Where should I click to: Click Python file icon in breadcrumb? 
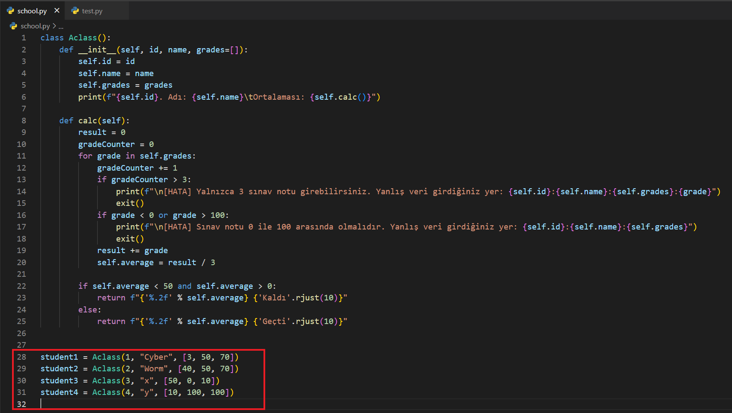(x=13, y=26)
